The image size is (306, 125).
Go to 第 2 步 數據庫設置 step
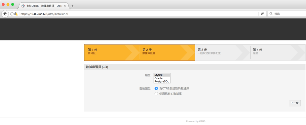[167, 53]
